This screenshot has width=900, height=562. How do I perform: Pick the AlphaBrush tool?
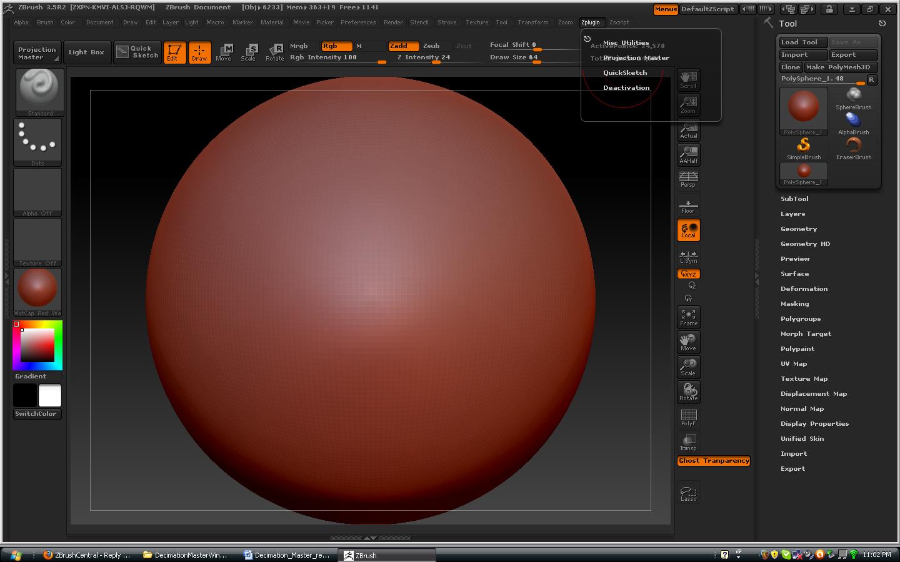pos(853,124)
